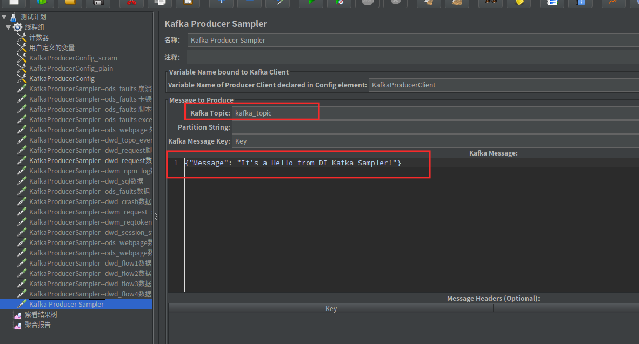Click the red scissors Cut toolbar icon

point(131,2)
